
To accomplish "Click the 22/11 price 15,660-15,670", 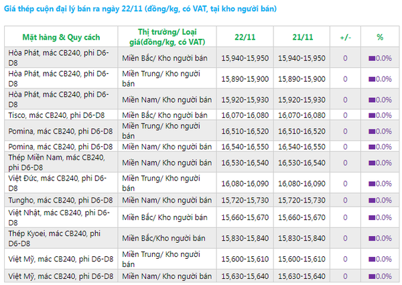I will (x=245, y=217).
